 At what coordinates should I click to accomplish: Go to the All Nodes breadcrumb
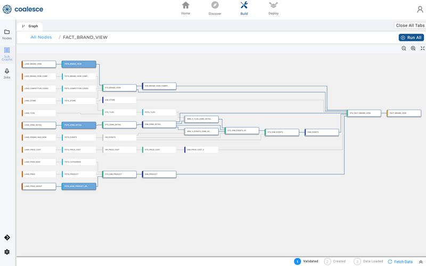[x=41, y=37]
